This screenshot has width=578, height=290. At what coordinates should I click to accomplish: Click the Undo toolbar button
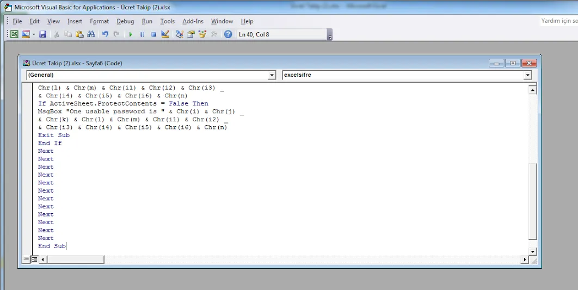[x=105, y=34]
